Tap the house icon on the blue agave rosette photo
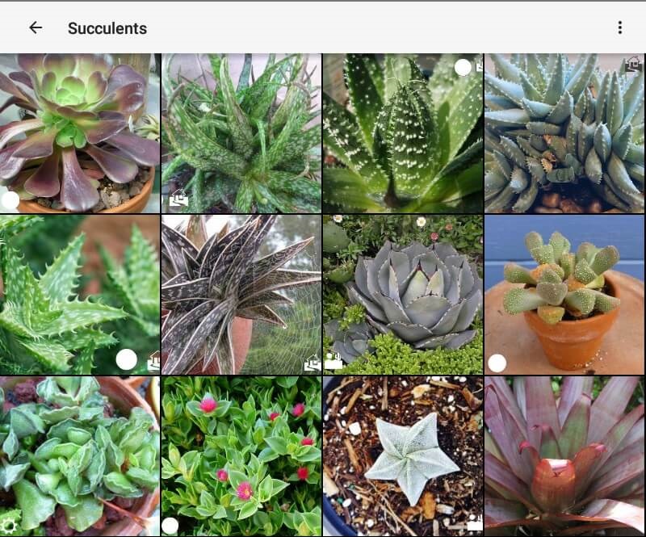This screenshot has height=537, width=646. pyautogui.click(x=333, y=360)
